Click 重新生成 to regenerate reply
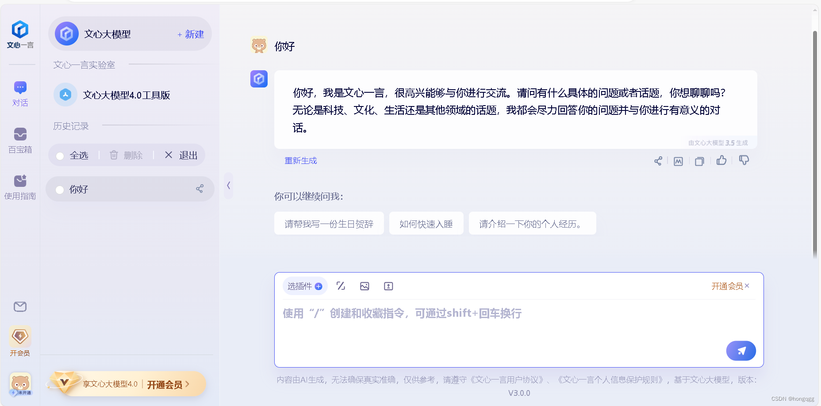This screenshot has width=821, height=406. (301, 161)
